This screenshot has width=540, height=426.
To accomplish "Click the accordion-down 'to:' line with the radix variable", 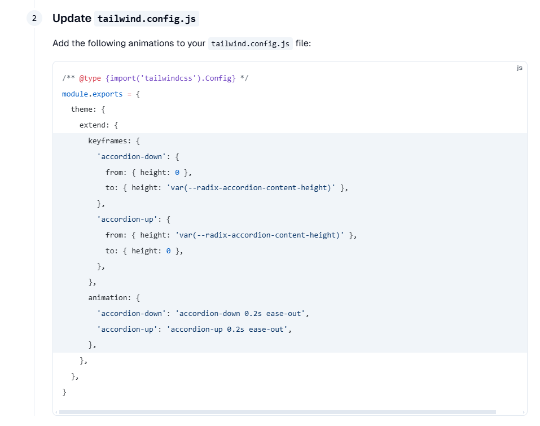I will (x=227, y=188).
